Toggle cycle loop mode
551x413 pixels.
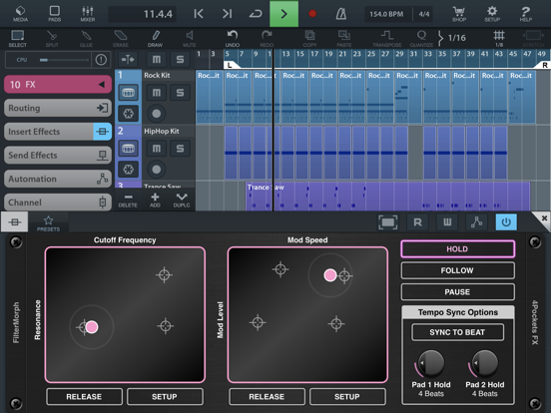[x=256, y=14]
